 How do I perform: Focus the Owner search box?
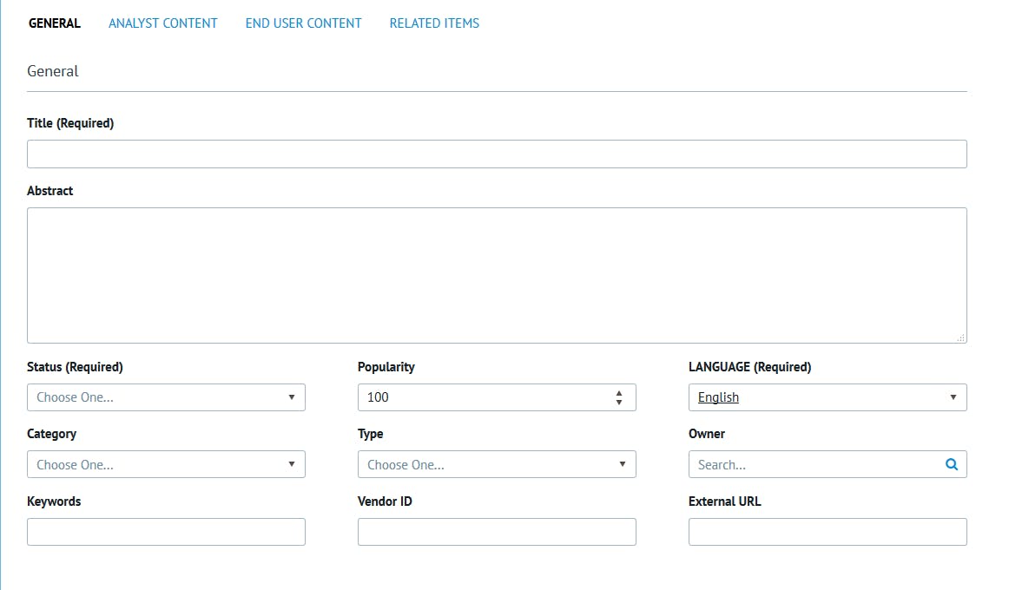[x=816, y=464]
